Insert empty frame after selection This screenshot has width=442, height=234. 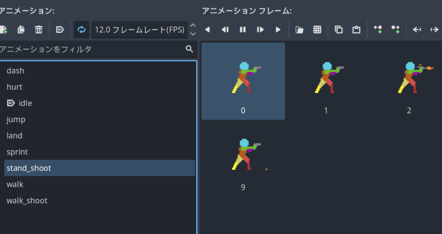(x=395, y=30)
